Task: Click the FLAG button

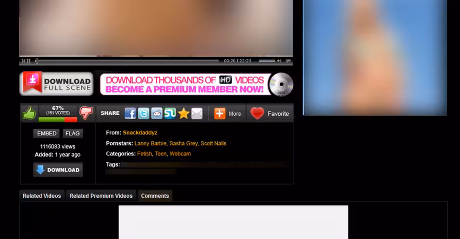Action: coord(73,133)
